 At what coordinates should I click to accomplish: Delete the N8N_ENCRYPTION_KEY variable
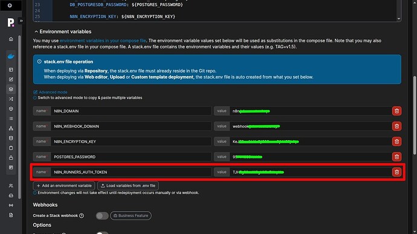pyautogui.click(x=396, y=141)
